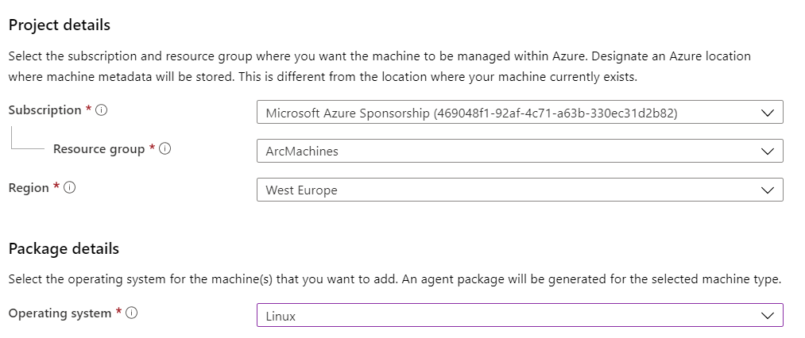The width and height of the screenshot is (805, 338).
Task: Select the ArcMachines resource group field
Action: [x=520, y=151]
